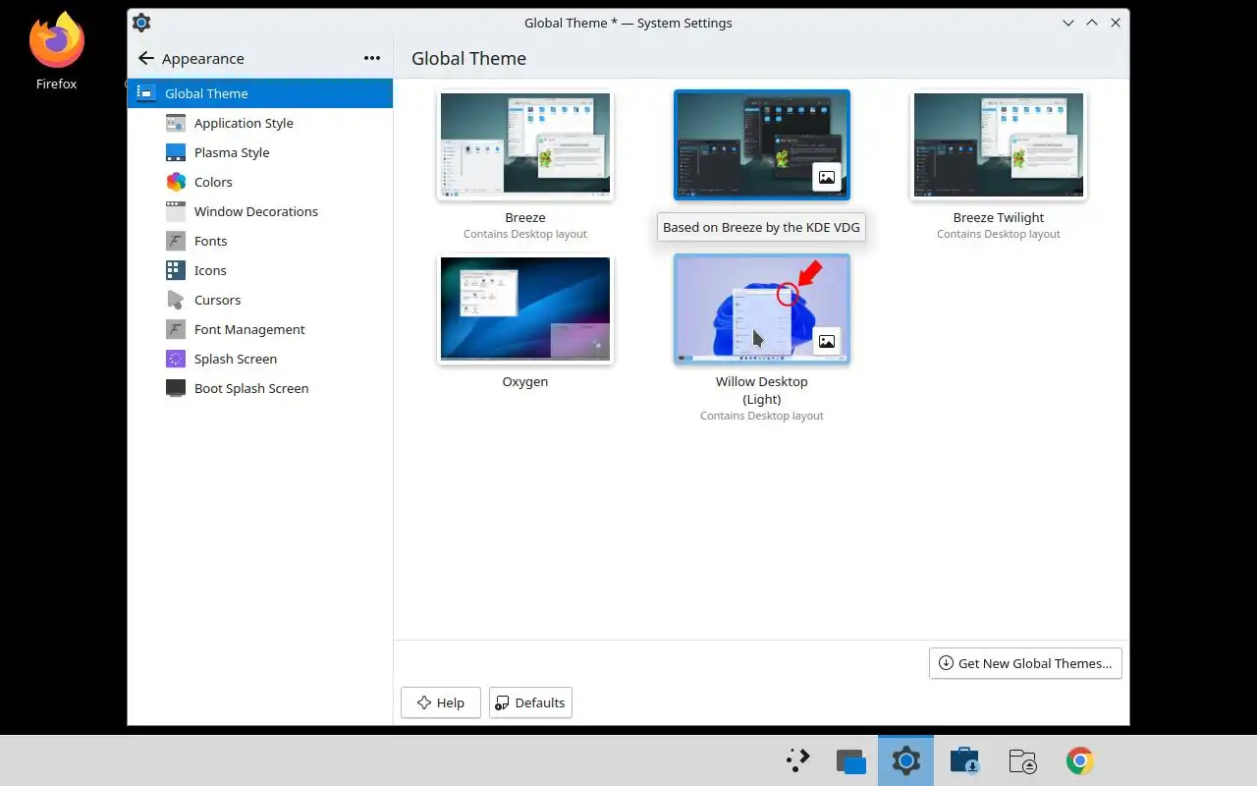Open the three-dot menu beside Appearance
Viewport: 1257px width, 786px height.
point(372,58)
